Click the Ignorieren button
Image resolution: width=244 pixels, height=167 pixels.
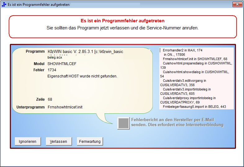[28, 141]
